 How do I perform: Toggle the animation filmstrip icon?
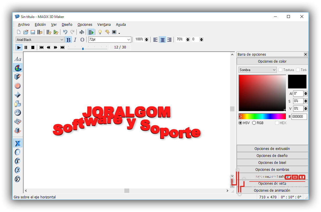(x=91, y=32)
